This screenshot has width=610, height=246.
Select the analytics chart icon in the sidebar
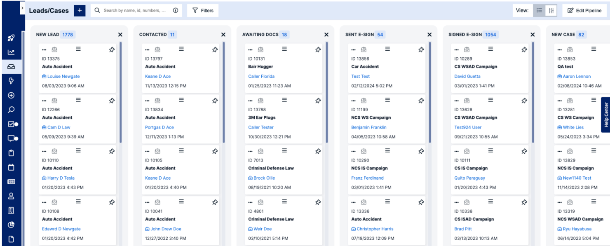click(12, 52)
